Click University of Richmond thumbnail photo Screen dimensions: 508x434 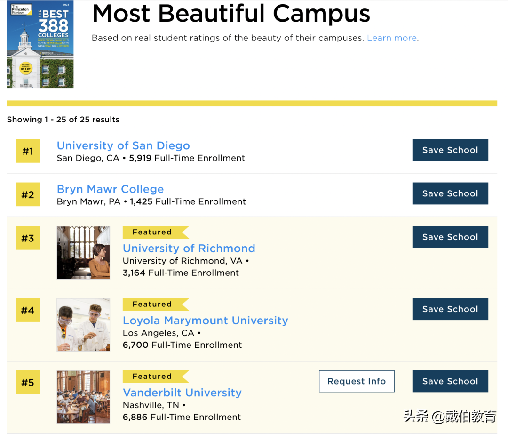coord(83,253)
